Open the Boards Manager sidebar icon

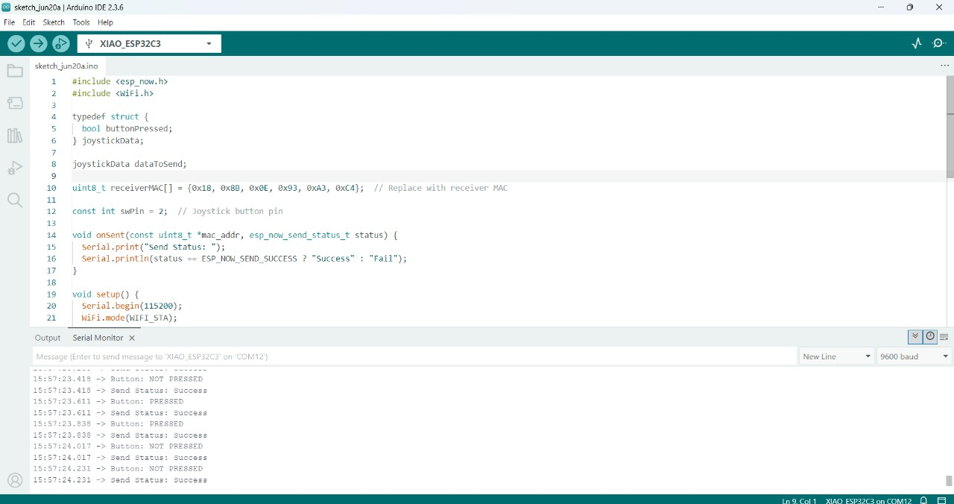pos(15,103)
